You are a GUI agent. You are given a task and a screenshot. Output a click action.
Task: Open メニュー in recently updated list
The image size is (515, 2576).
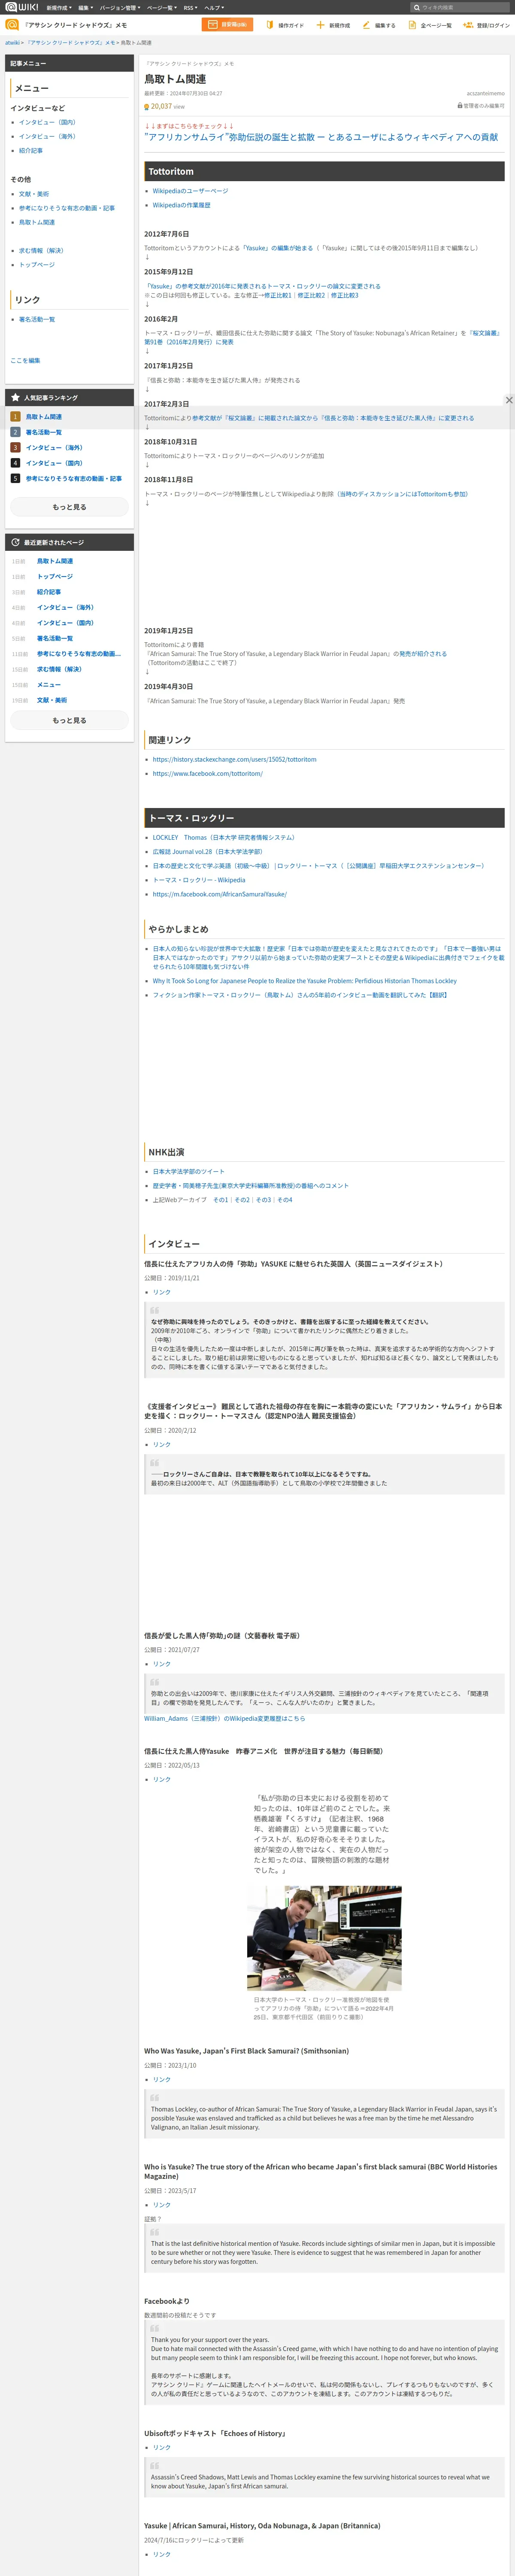[x=49, y=685]
